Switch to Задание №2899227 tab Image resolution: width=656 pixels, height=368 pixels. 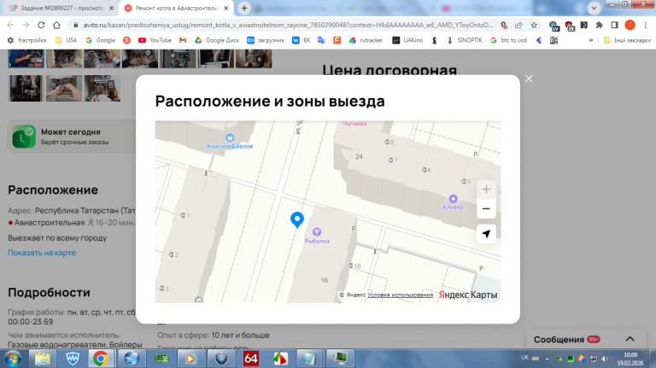coord(61,8)
